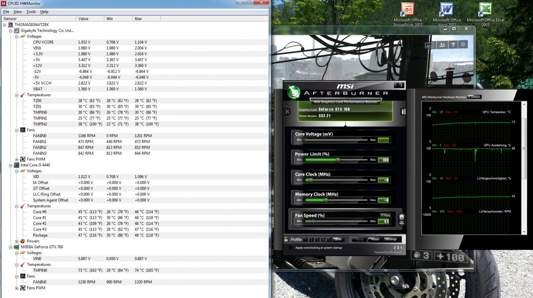Select profile slot 5 in Afterburner

[x=329, y=239]
